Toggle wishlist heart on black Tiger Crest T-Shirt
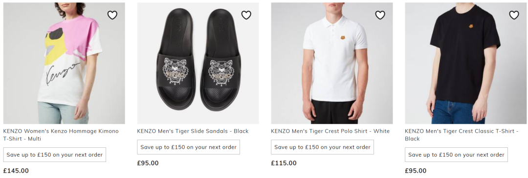Image resolution: width=528 pixels, height=178 pixels. point(514,15)
